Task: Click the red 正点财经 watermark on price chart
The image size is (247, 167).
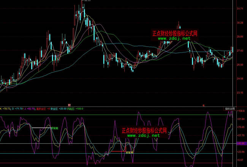Action: (175, 33)
